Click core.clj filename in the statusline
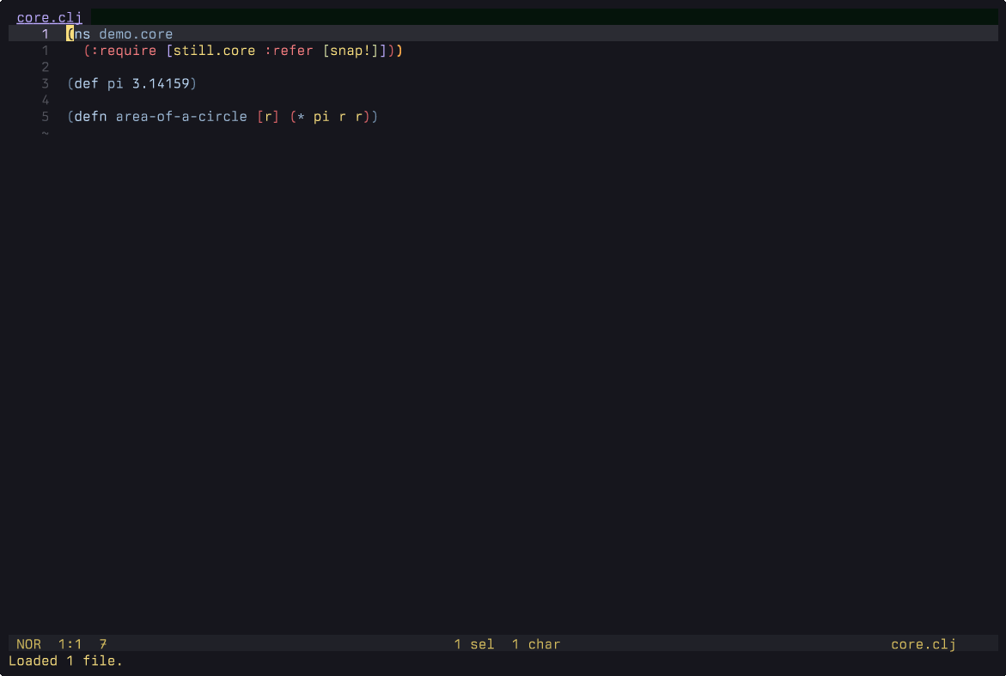The image size is (1006, 676). click(924, 644)
